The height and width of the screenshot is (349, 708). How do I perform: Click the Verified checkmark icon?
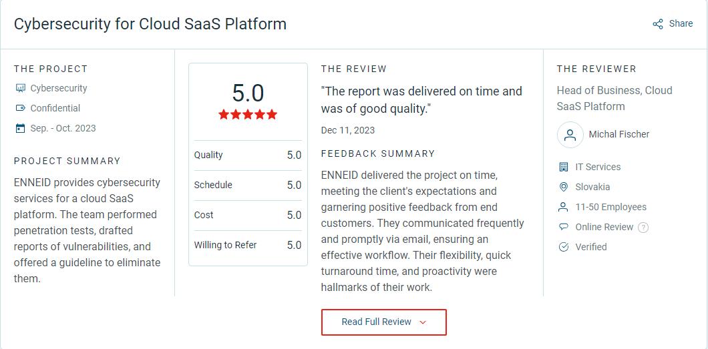pyautogui.click(x=563, y=247)
